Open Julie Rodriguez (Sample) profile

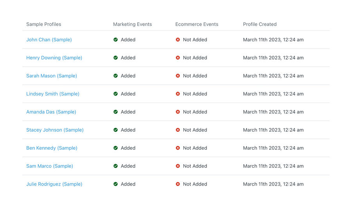[54, 184]
